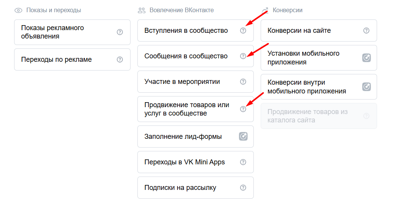Click help icon next to "Вступления в сообщество"
The height and width of the screenshot is (204, 395).
243,31
